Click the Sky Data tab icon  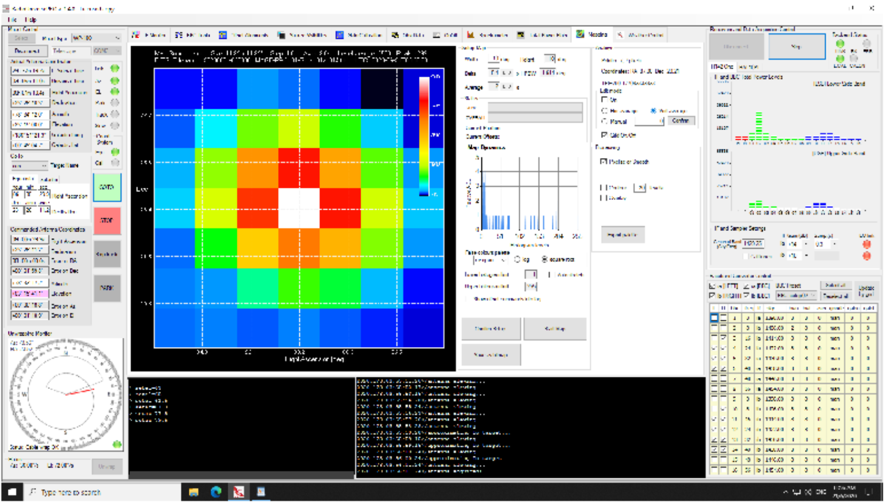tap(395, 35)
